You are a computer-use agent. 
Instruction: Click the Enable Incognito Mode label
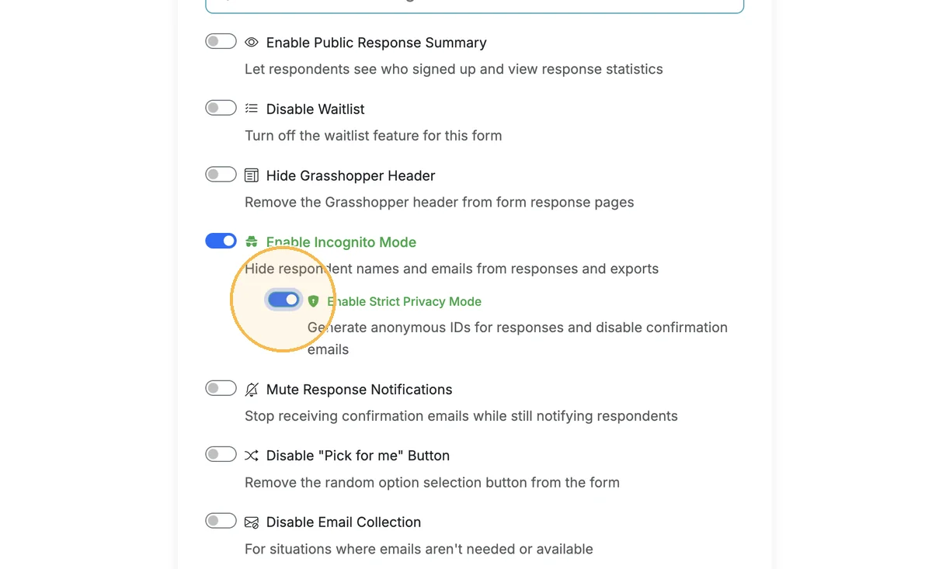pyautogui.click(x=341, y=242)
